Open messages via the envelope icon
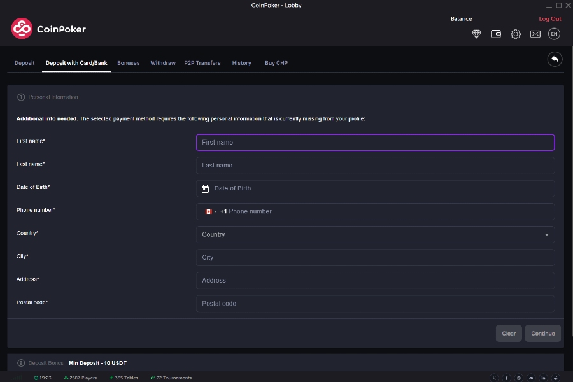The image size is (573, 382). (x=535, y=34)
